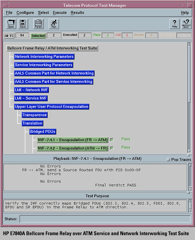This screenshot has width=195, height=240.
Task: Expand Network Interworking Parameters node
Action: coord(44,57)
